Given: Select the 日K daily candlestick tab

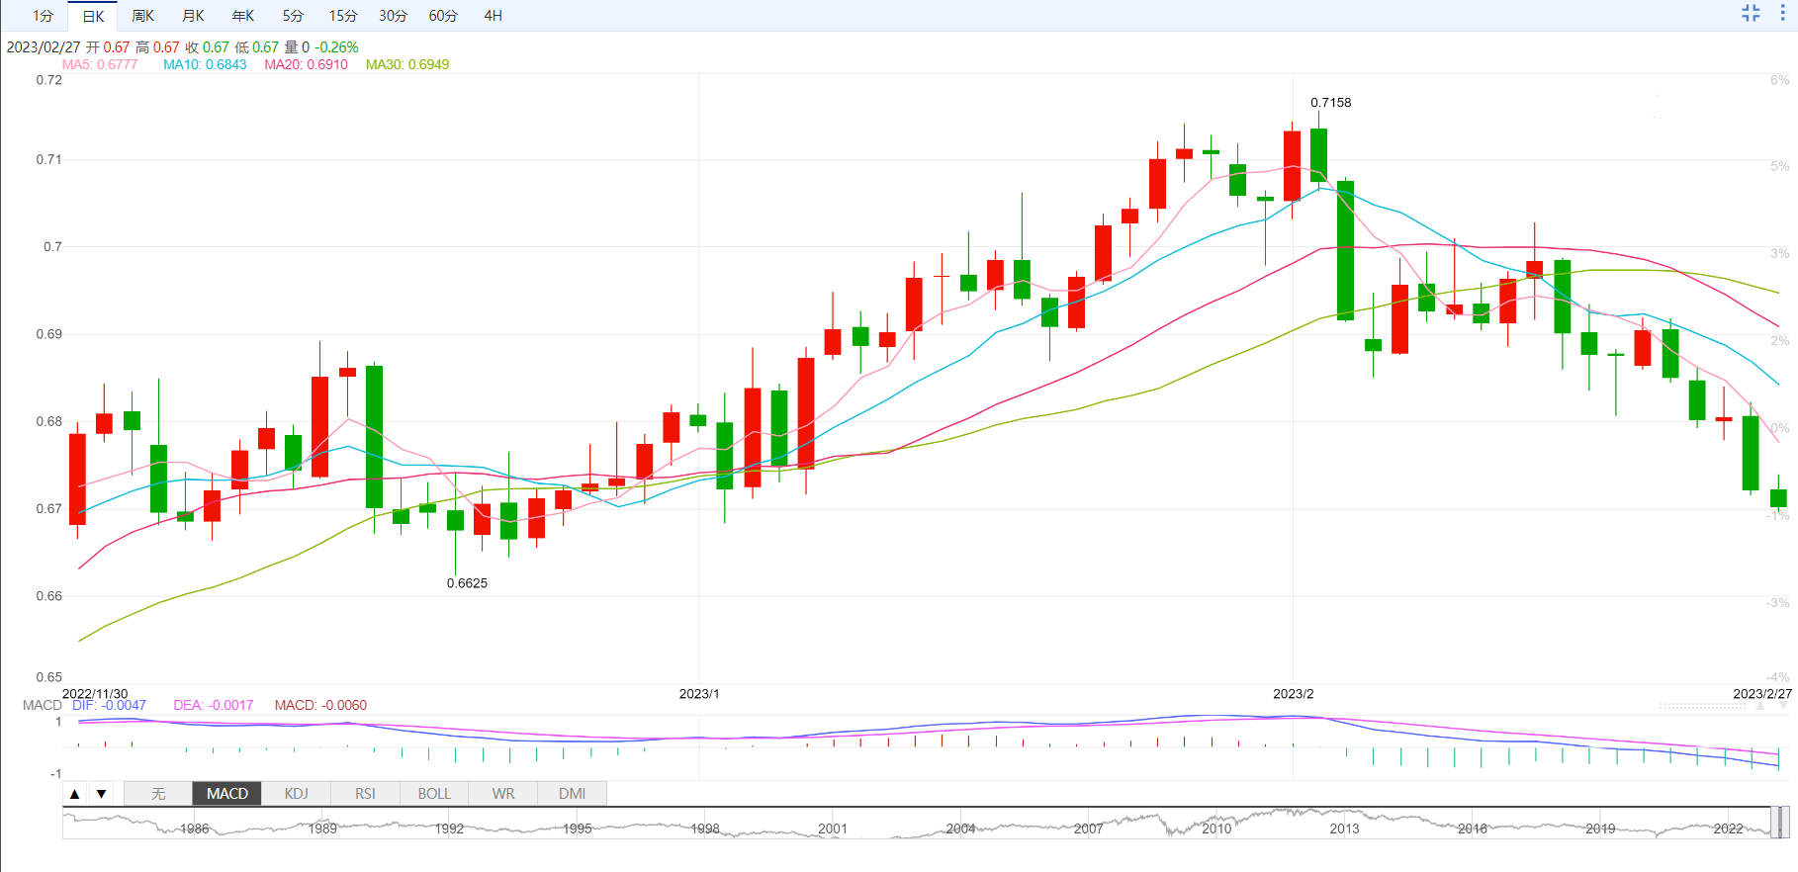Looking at the screenshot, I should pyautogui.click(x=93, y=16).
